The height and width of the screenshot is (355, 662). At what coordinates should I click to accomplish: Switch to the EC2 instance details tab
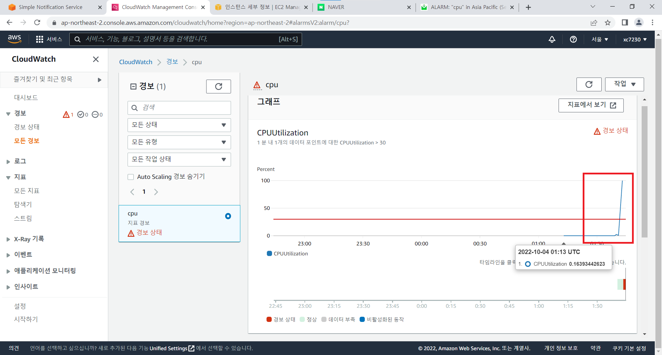[261, 7]
